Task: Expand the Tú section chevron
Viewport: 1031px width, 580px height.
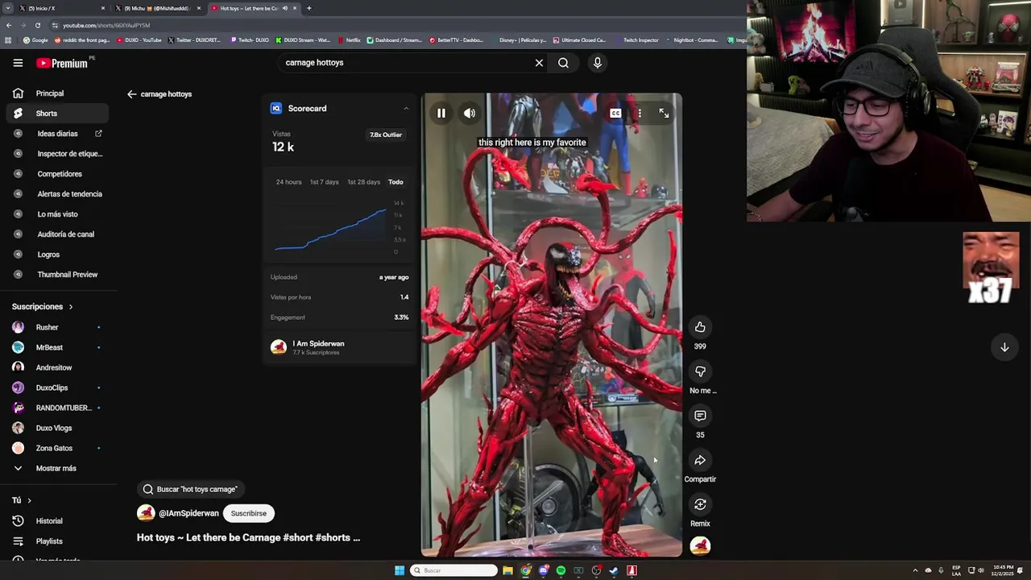Action: [29, 501]
